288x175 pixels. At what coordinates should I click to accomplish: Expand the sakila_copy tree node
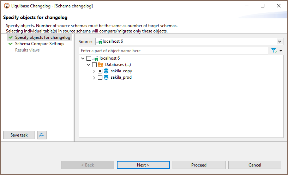point(94,71)
